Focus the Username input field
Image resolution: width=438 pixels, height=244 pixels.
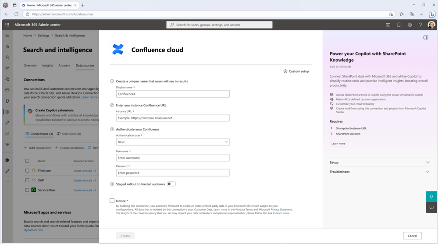pyautogui.click(x=173, y=158)
